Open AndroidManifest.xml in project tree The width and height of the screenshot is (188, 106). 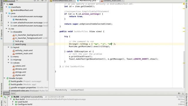click(x=23, y=10)
